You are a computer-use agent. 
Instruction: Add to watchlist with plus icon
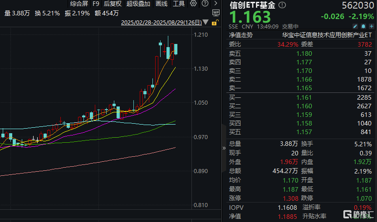pos(371,26)
